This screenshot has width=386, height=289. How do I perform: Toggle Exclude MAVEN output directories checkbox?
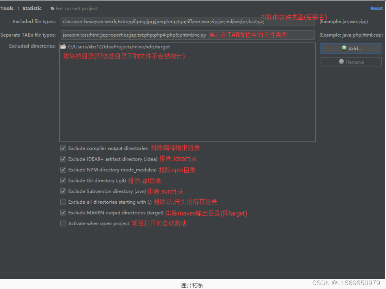(x=63, y=213)
